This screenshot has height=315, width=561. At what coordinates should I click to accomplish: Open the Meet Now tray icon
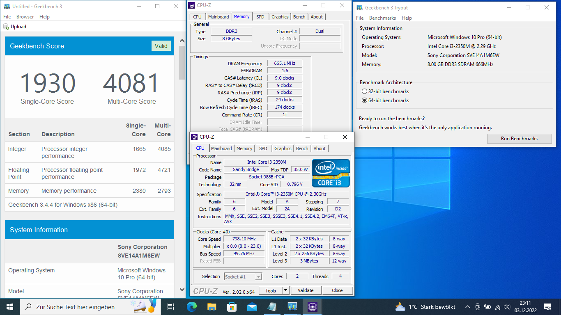tap(478, 307)
